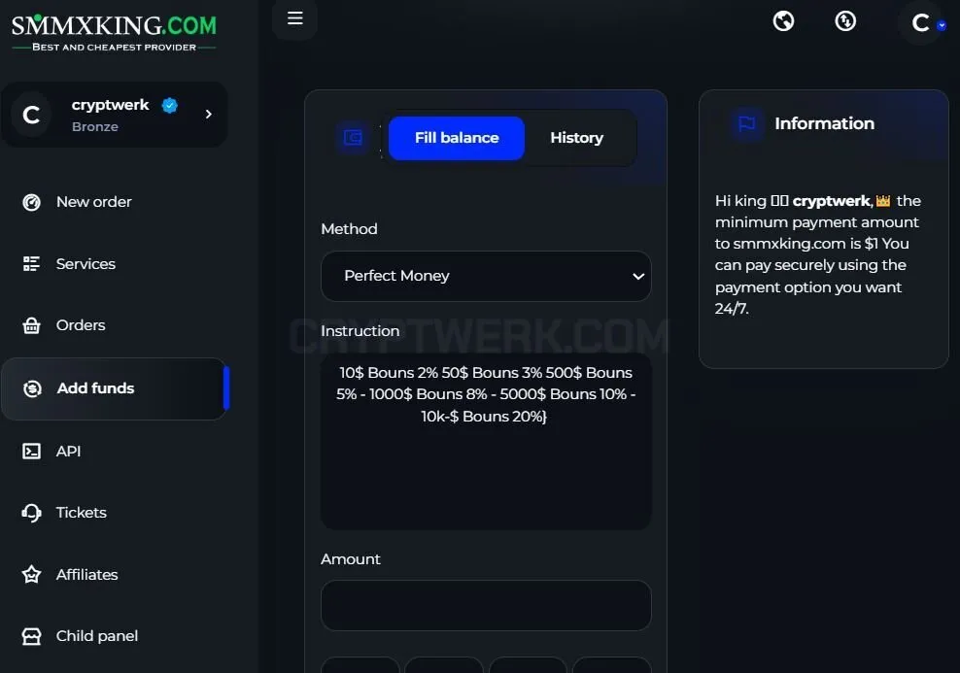The height and width of the screenshot is (673, 960).
Task: Click the crown emoji after cryptwerk
Action: tap(883, 201)
